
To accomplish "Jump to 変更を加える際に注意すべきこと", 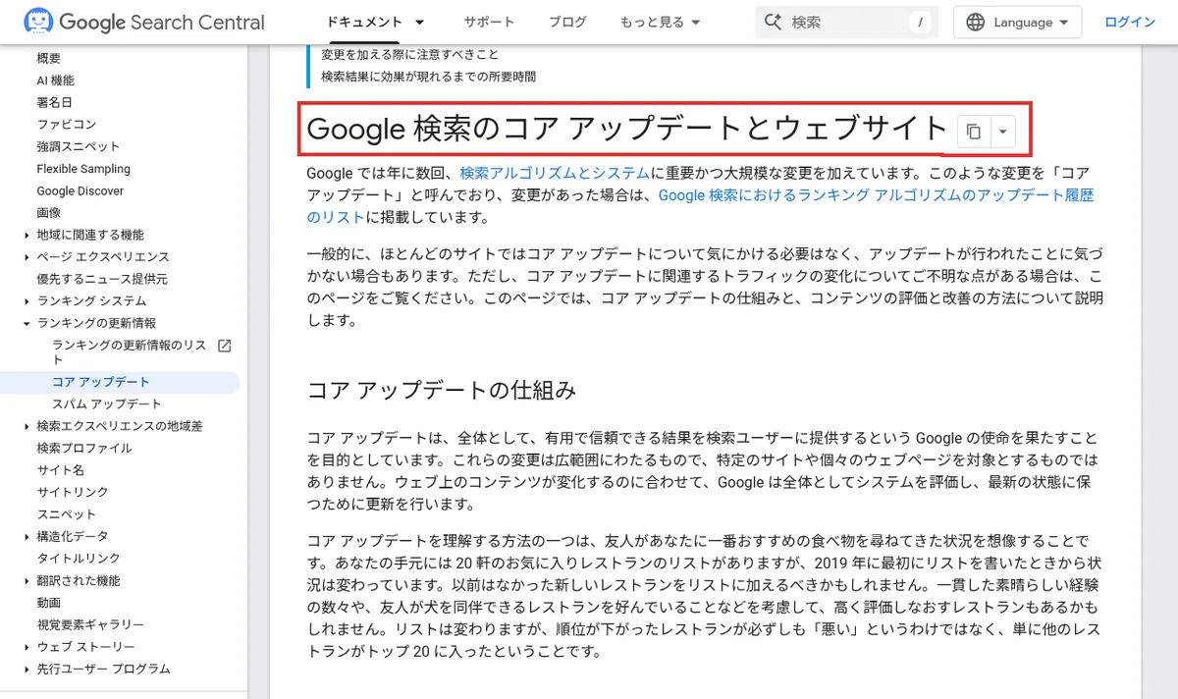I will [409, 55].
